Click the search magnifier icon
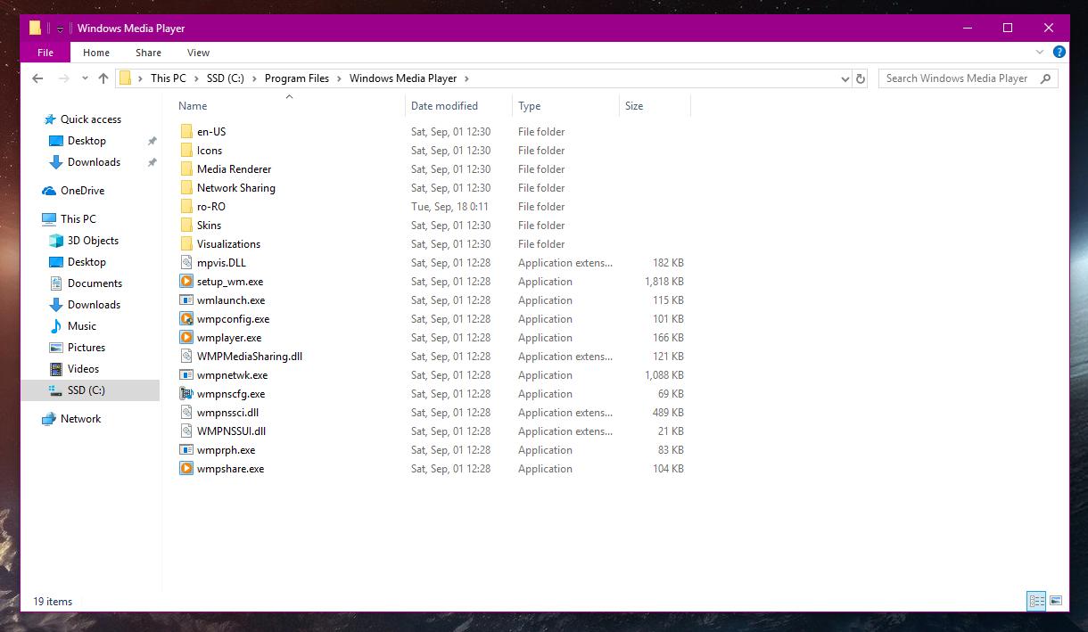The image size is (1088, 632). tap(1046, 78)
